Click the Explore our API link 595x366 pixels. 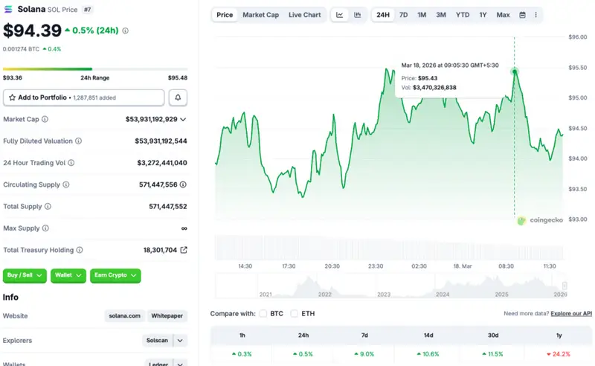pos(571,314)
